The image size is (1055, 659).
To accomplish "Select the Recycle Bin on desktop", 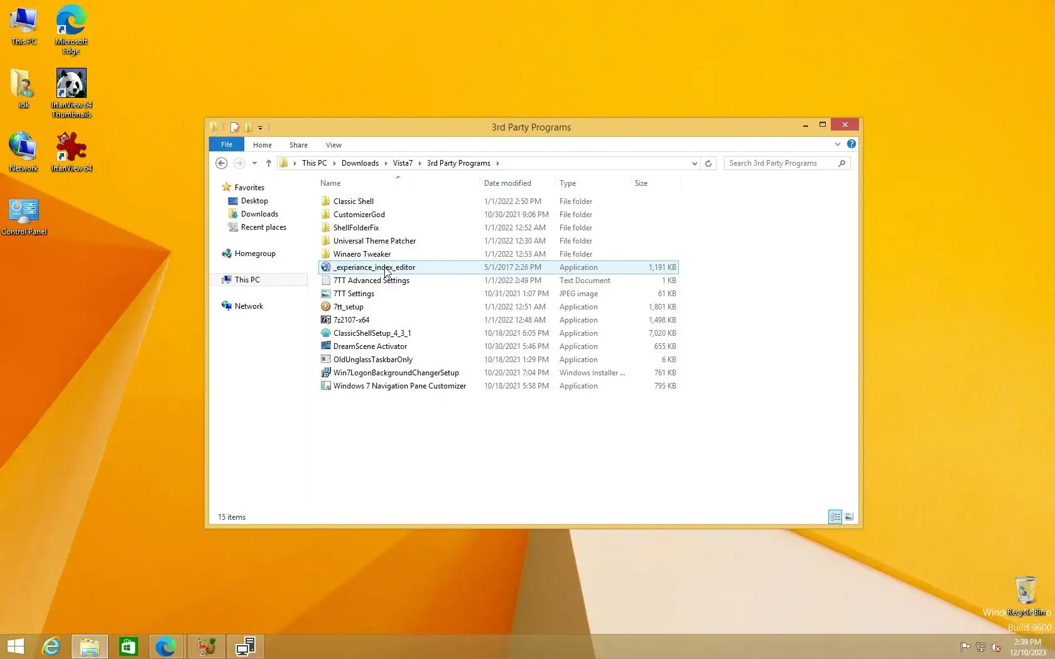I will click(1025, 596).
